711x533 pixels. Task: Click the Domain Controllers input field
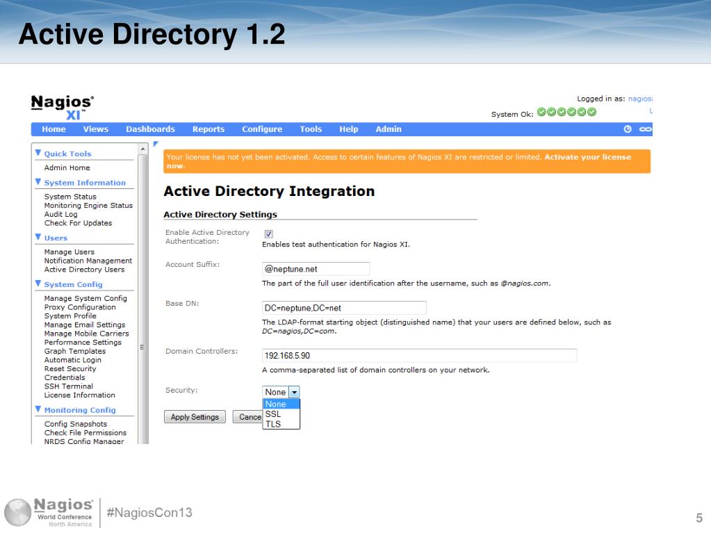coord(419,356)
